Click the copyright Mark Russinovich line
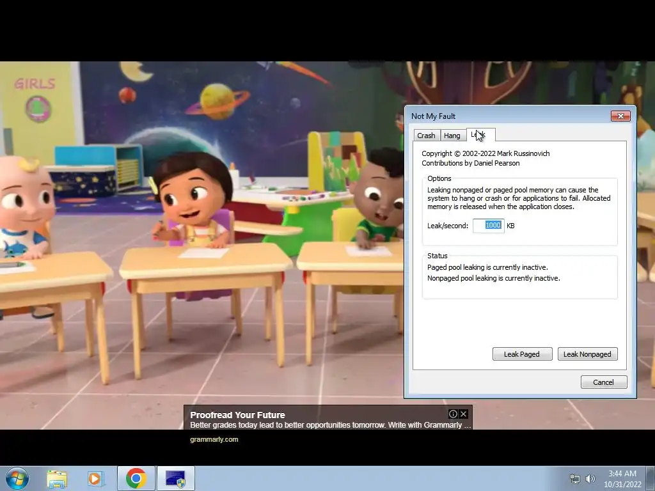The image size is (655, 491). [x=485, y=153]
